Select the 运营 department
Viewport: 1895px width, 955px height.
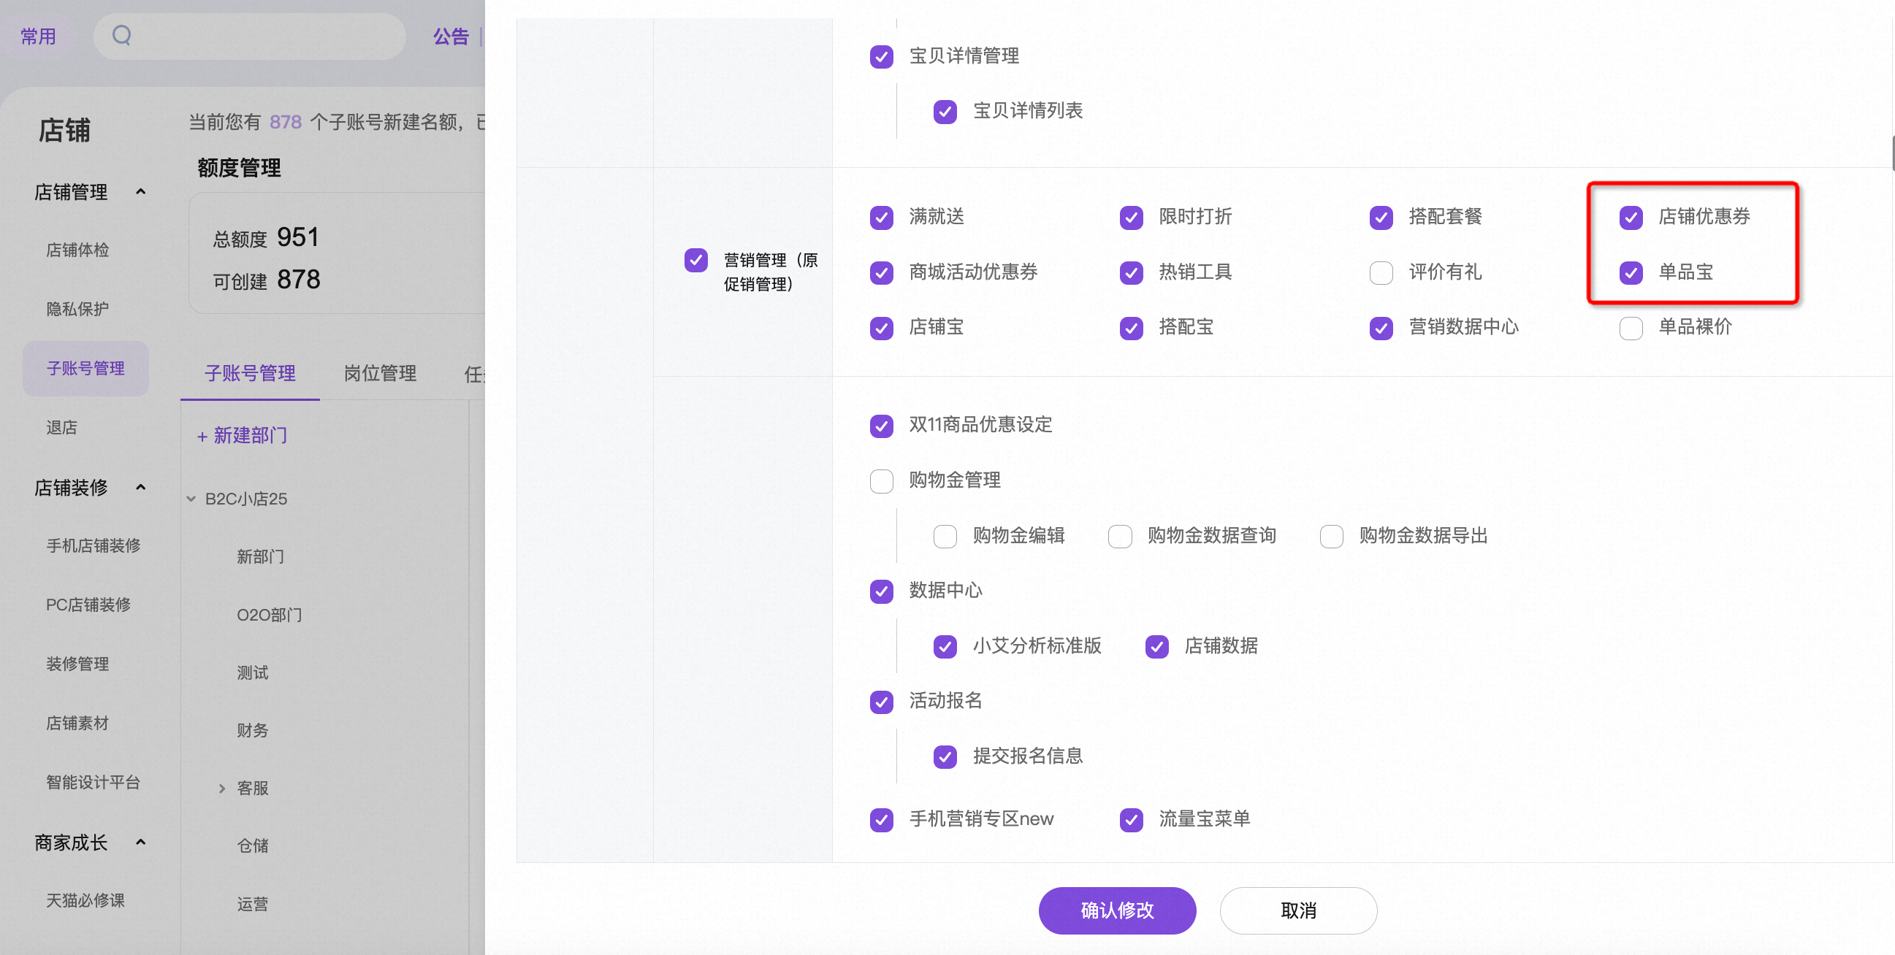point(252,904)
